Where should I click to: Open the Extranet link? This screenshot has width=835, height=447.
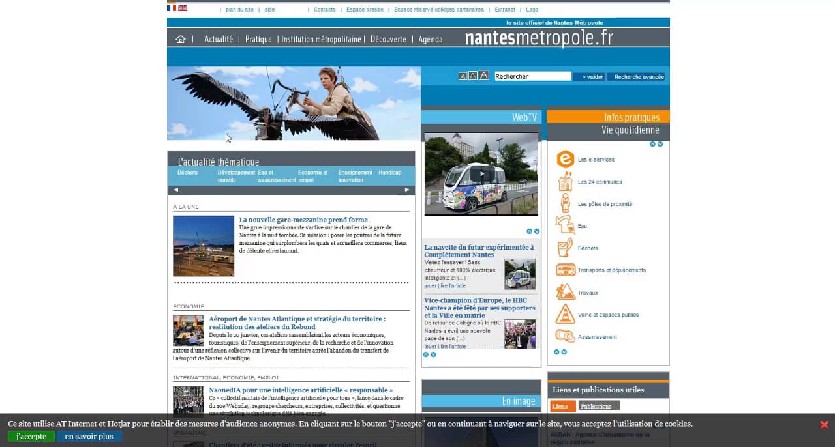[x=505, y=10]
